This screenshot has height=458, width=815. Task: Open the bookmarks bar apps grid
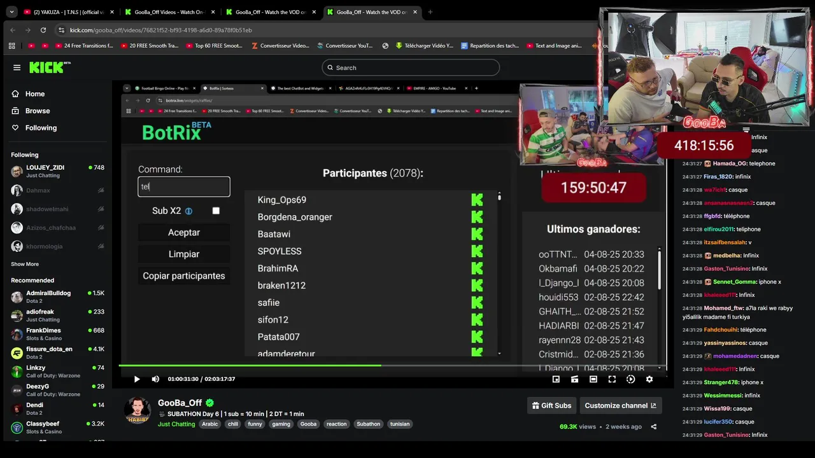[x=11, y=46]
